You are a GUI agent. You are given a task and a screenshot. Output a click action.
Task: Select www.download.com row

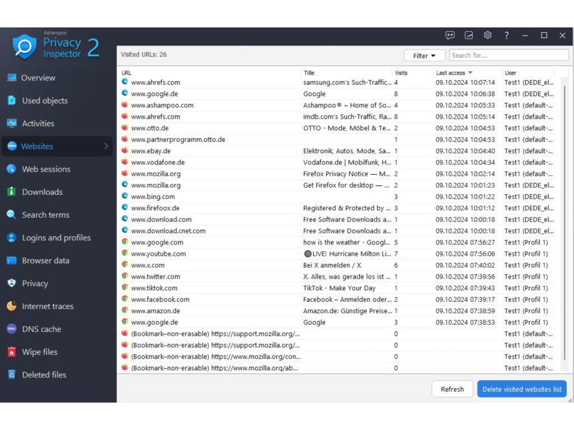[338, 219]
